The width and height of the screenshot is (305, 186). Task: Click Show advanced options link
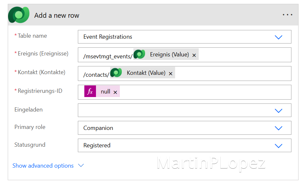click(43, 166)
